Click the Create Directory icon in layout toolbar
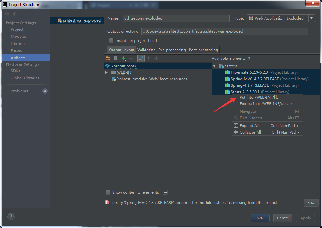The image size is (322, 228). click(x=108, y=58)
